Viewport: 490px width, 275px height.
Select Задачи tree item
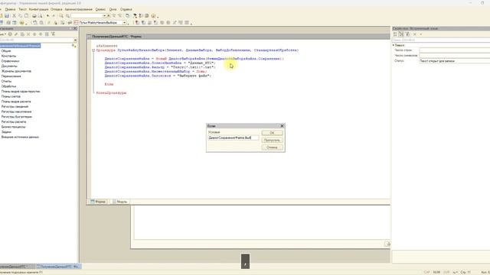(6, 132)
